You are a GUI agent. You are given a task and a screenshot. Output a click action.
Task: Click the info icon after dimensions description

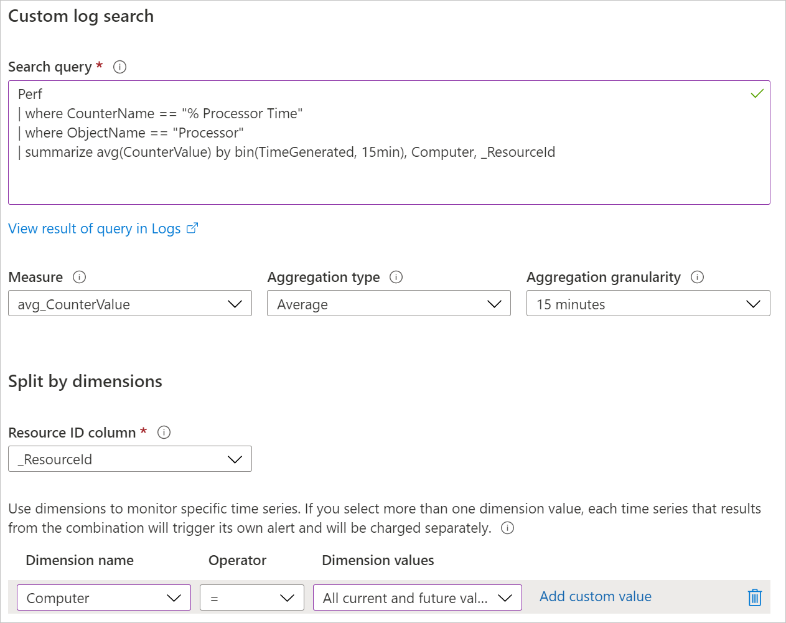(508, 528)
